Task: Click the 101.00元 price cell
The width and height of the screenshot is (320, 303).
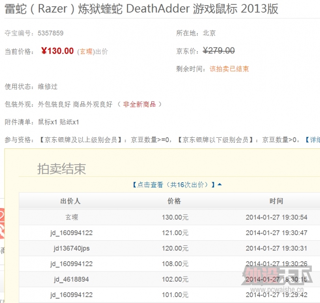Action: point(175,295)
